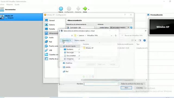Select the Windos XP folder

point(88,48)
